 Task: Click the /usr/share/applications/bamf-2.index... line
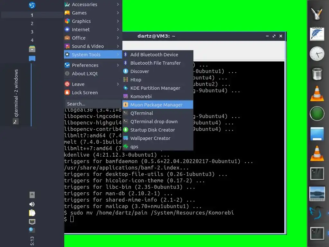click(126, 168)
